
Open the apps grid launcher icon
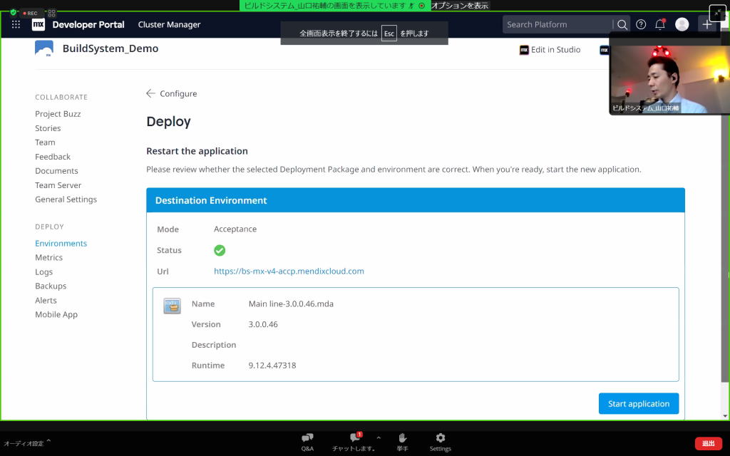pos(16,24)
